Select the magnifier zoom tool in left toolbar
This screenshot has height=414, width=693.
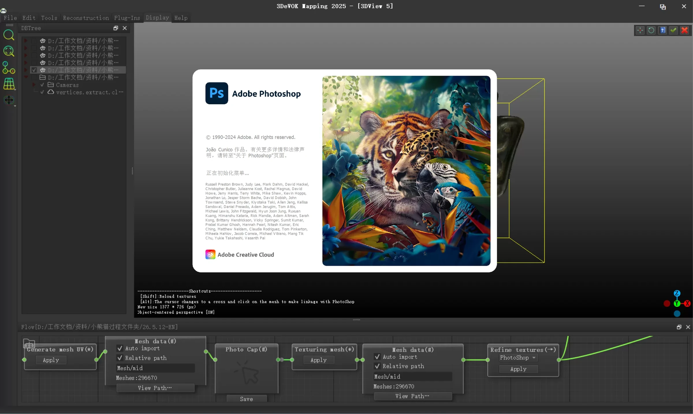click(9, 35)
